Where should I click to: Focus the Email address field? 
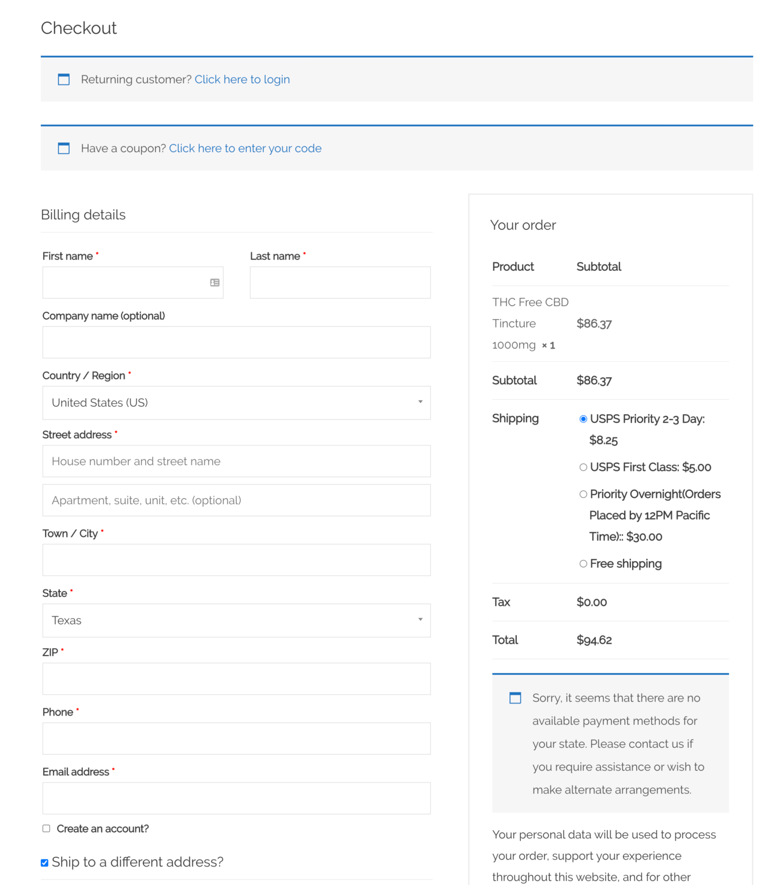(x=236, y=798)
